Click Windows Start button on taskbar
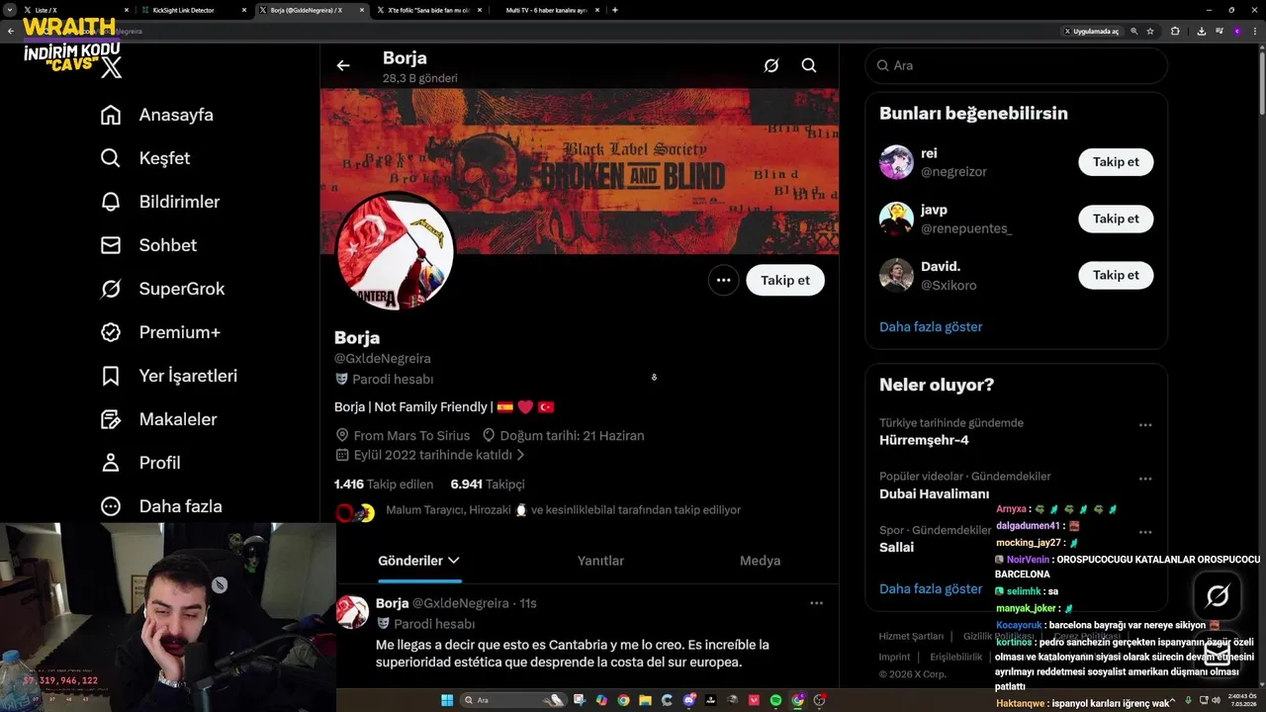 tap(447, 700)
